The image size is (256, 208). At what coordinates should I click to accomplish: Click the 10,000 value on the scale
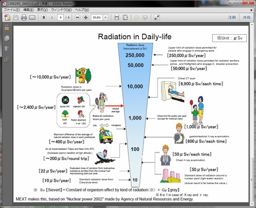135,86
